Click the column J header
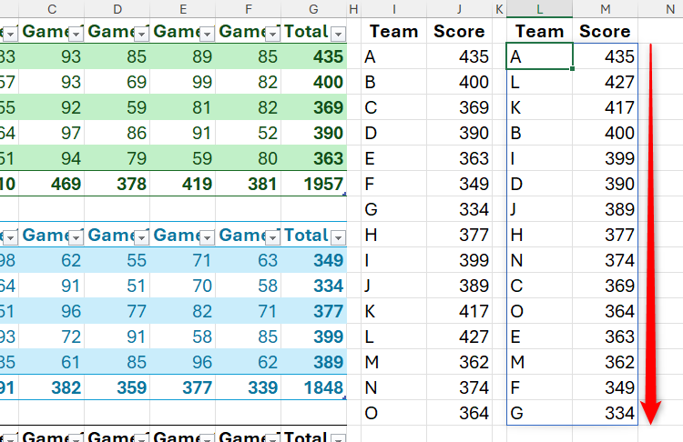683x442 pixels. pos(459,8)
